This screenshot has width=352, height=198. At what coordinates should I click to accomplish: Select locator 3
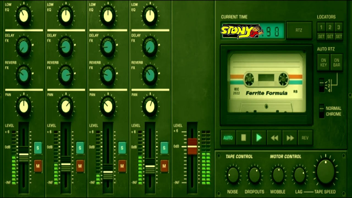click(339, 28)
